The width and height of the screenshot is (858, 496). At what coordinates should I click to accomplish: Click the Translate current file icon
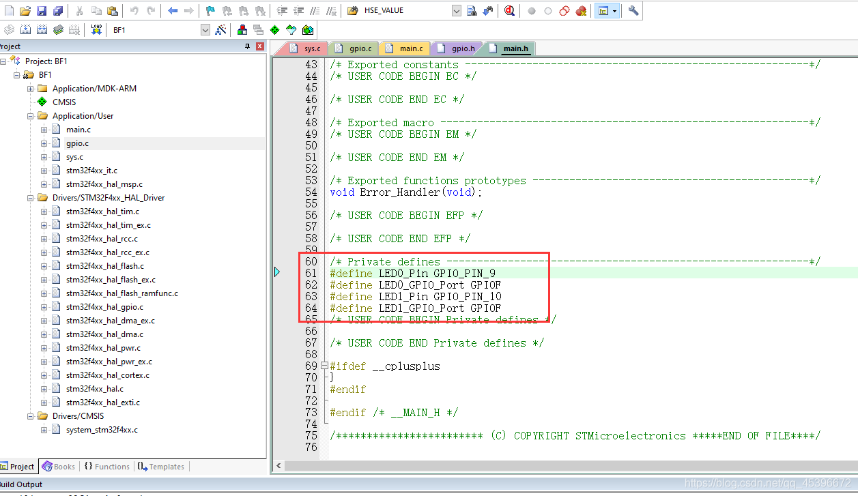(x=9, y=30)
